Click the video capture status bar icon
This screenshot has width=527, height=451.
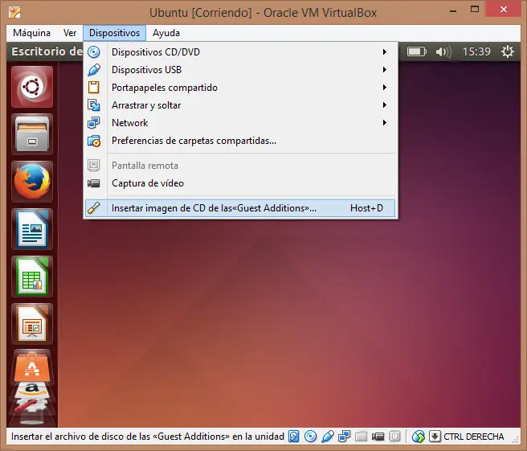pyautogui.click(x=378, y=437)
